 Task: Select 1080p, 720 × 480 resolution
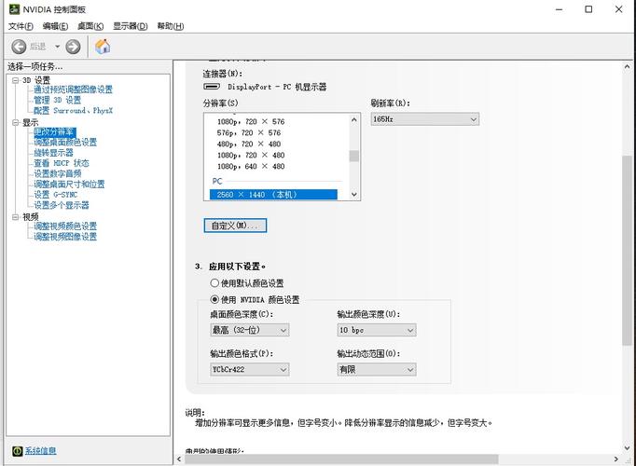click(x=251, y=156)
